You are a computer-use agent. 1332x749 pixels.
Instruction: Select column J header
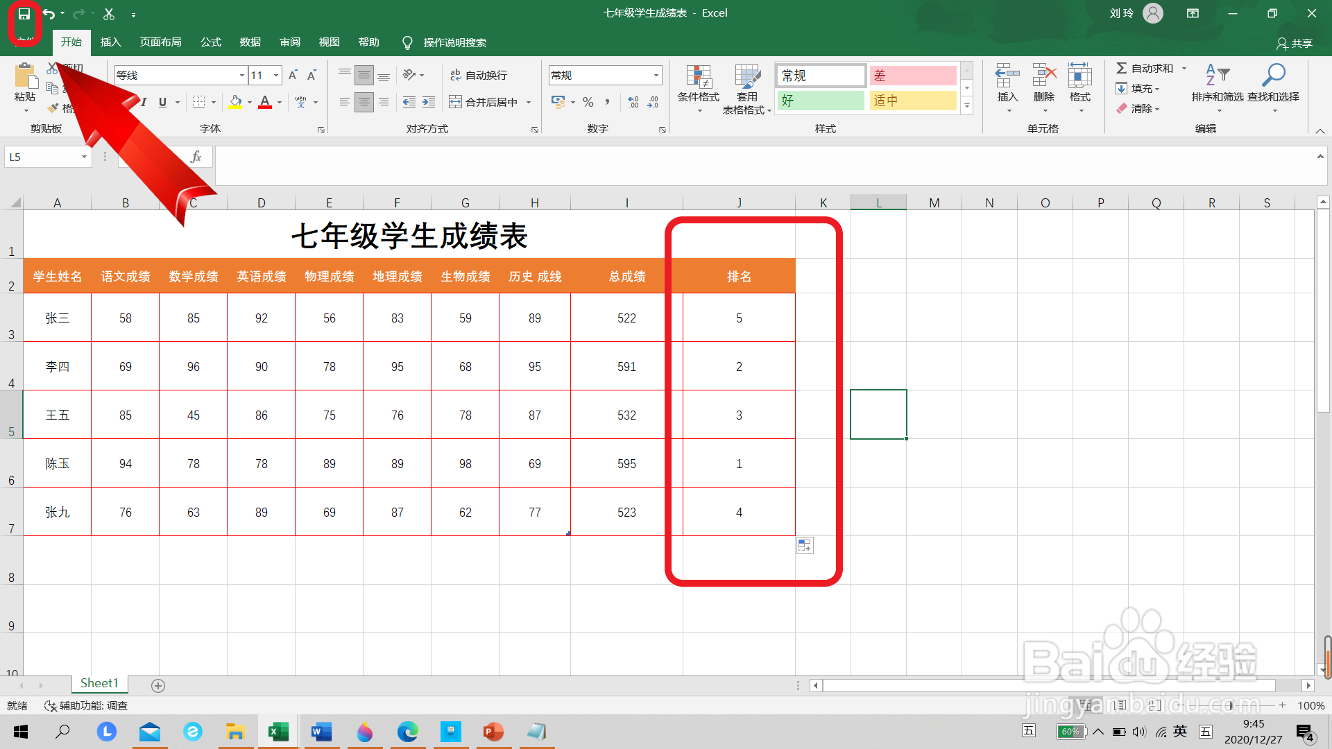coord(739,203)
